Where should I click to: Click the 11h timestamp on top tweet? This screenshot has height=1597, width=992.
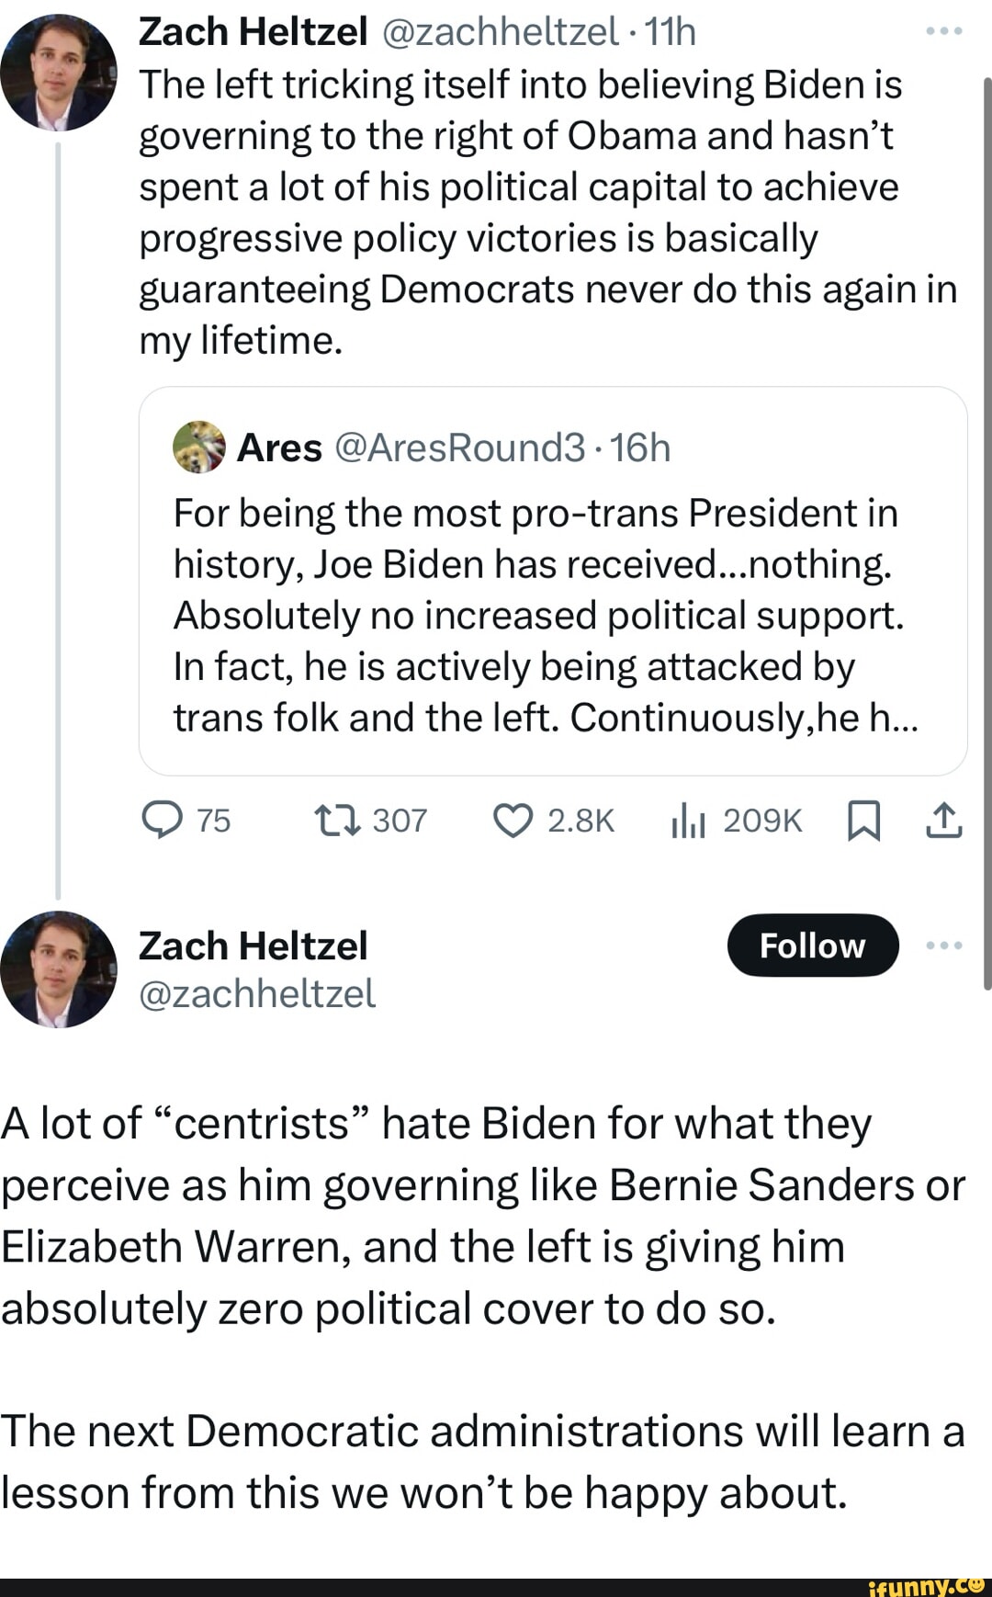coord(671,32)
